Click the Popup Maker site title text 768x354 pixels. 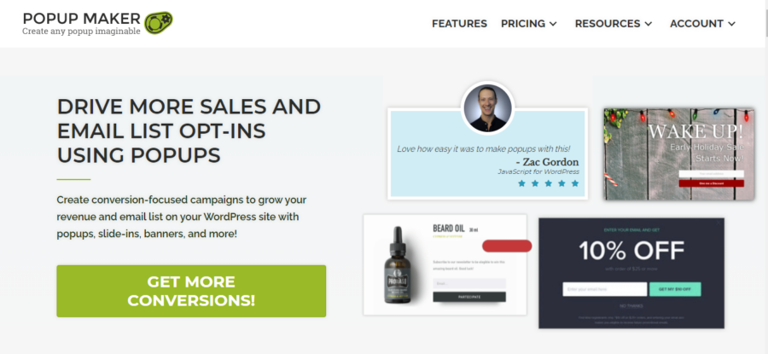pos(82,19)
